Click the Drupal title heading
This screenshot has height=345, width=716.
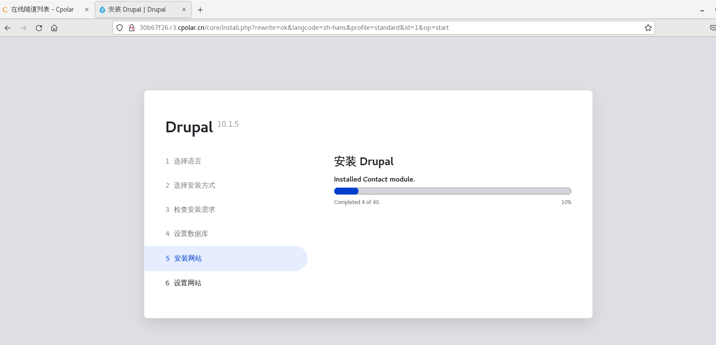coord(189,127)
